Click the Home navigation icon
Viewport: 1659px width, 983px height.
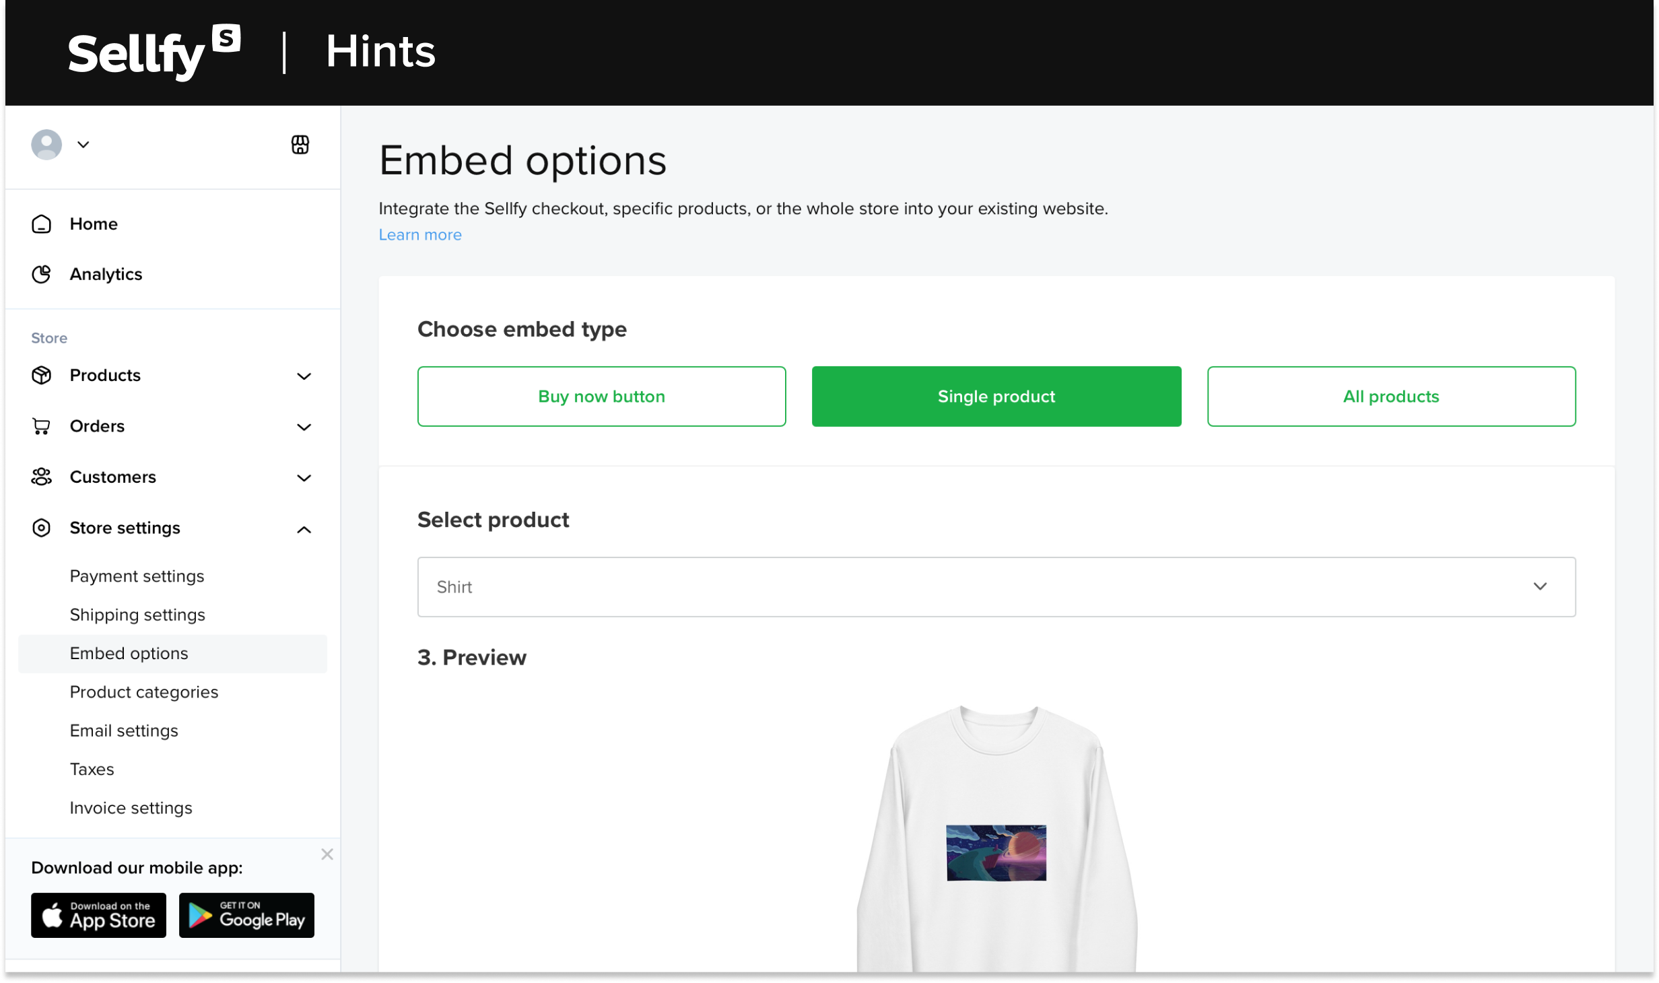point(41,224)
